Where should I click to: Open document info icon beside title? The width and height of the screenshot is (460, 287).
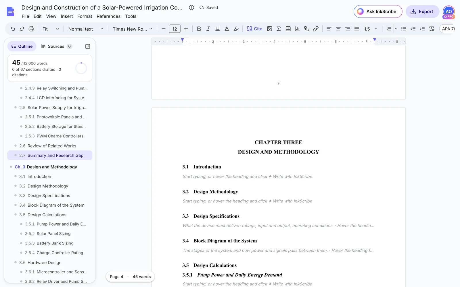click(x=191, y=7)
